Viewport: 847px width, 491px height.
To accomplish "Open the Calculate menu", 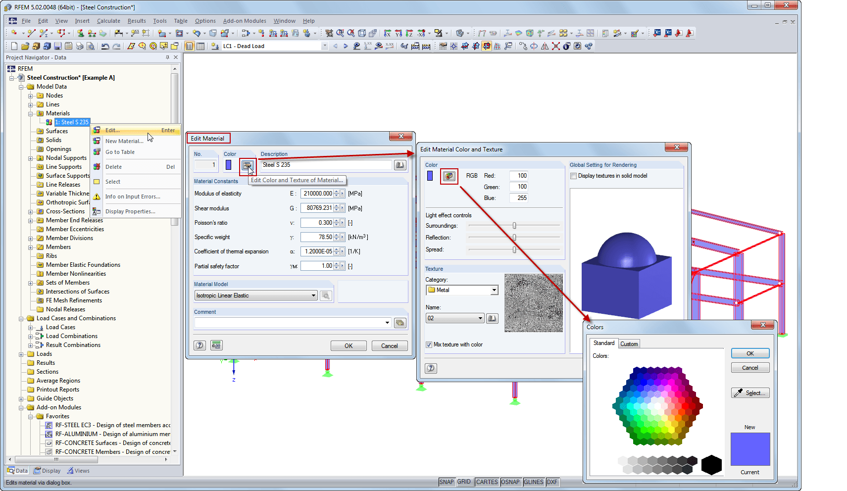I will (x=108, y=21).
